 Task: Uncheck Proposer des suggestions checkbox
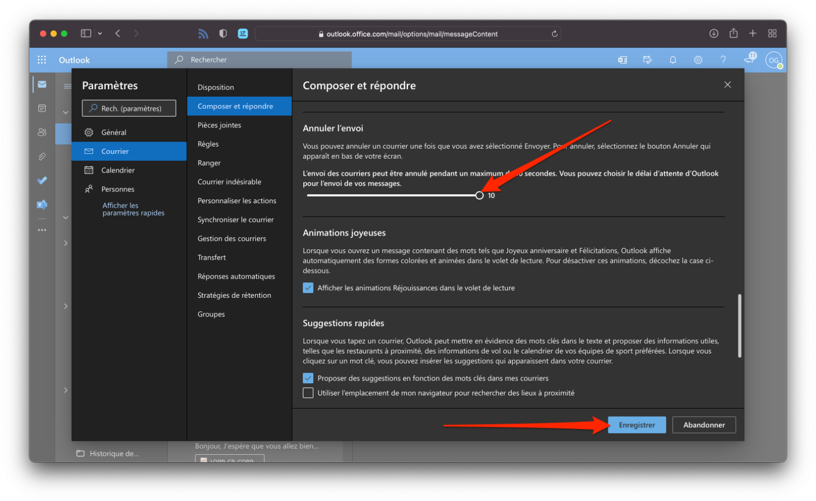308,378
